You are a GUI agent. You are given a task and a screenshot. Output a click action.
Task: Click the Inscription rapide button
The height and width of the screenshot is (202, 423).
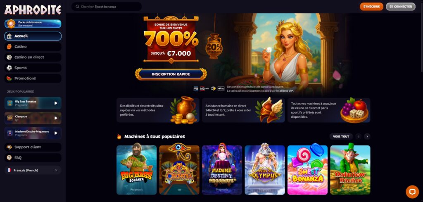(x=171, y=74)
